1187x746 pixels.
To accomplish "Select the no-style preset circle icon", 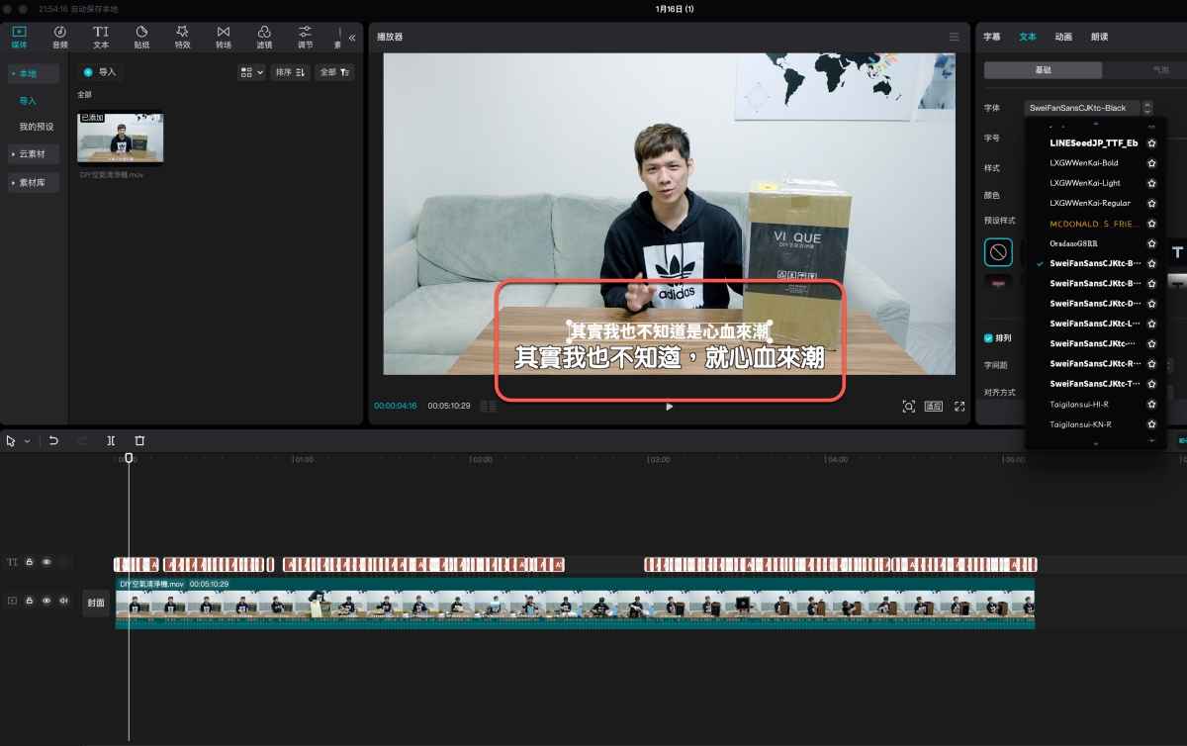I will click(998, 252).
